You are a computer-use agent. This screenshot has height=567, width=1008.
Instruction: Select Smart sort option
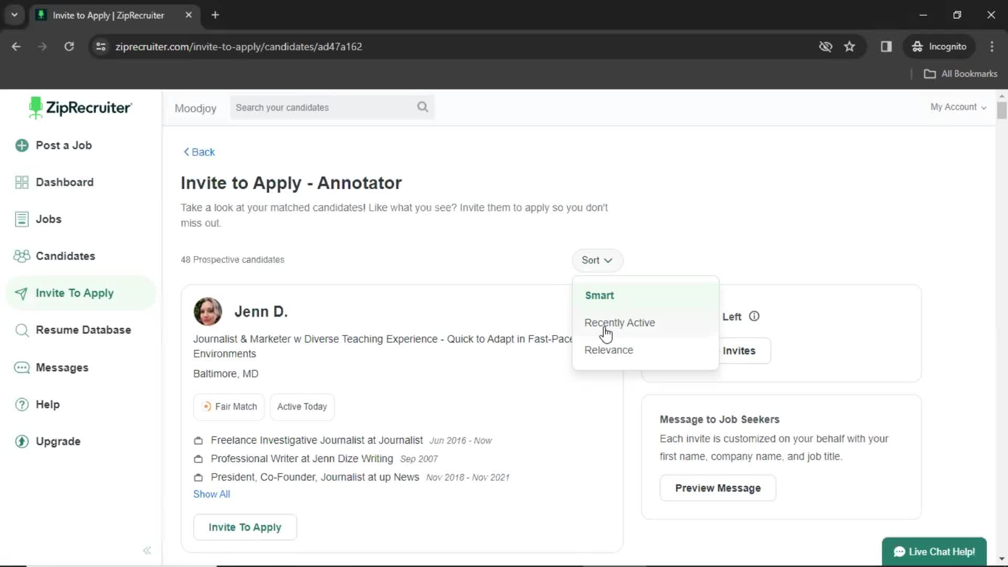[599, 295]
